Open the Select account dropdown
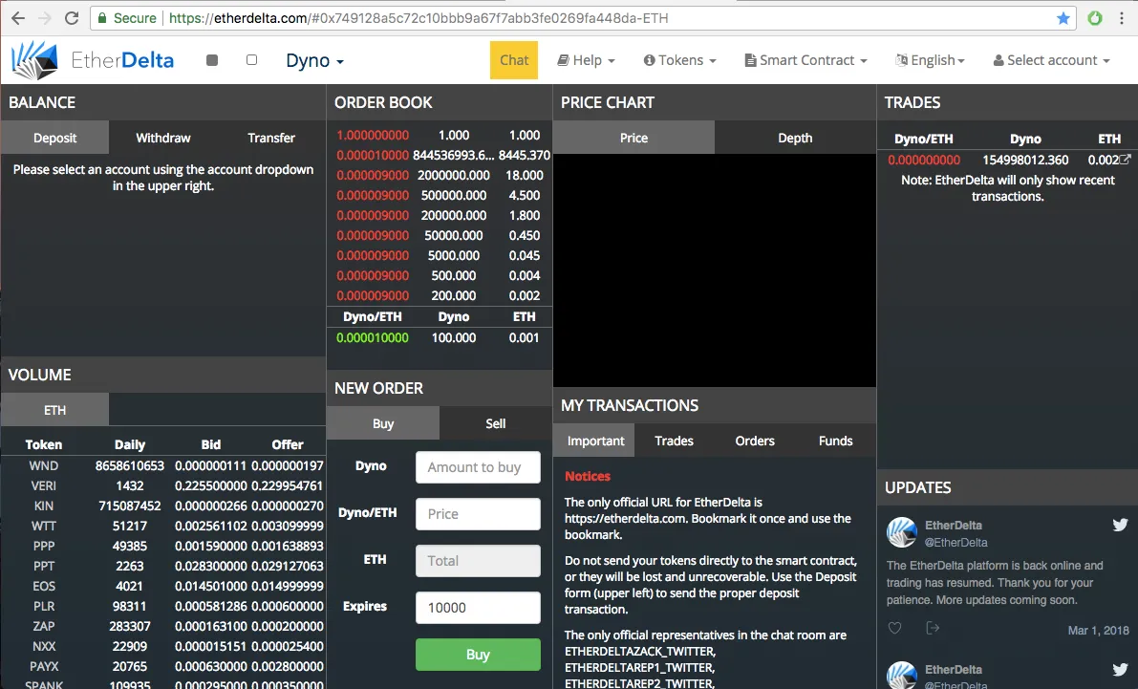Image resolution: width=1138 pixels, height=689 pixels. pos(1052,60)
